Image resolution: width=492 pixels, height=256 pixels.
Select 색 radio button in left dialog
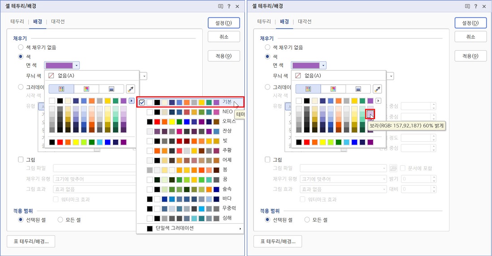pos(21,57)
